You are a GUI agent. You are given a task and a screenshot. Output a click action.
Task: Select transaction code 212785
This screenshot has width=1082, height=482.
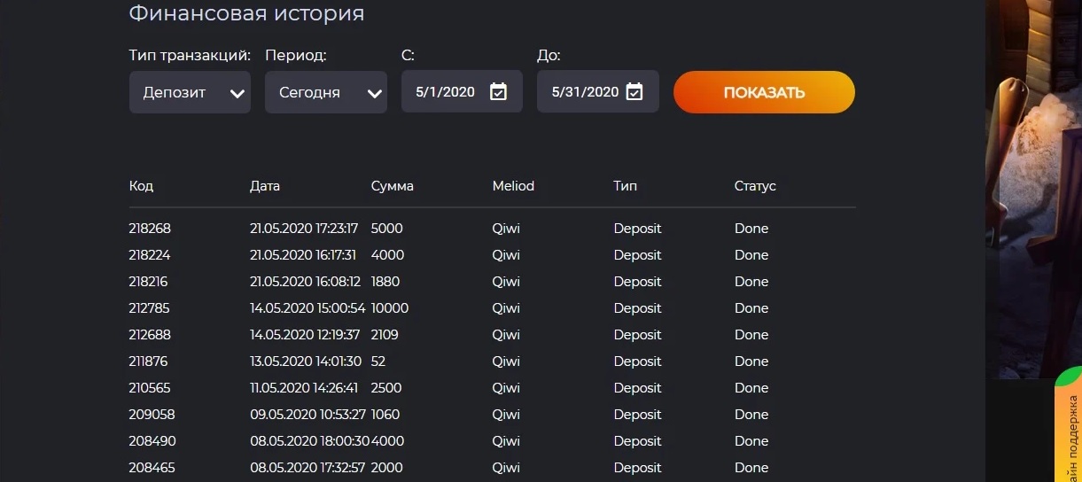(x=149, y=308)
